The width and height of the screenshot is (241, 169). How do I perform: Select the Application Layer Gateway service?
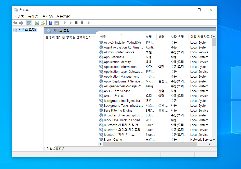pos(155,71)
